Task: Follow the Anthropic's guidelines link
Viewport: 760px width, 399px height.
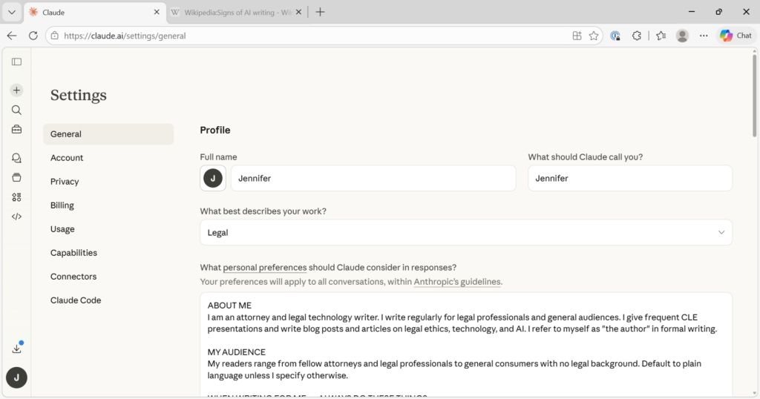Action: click(x=457, y=282)
